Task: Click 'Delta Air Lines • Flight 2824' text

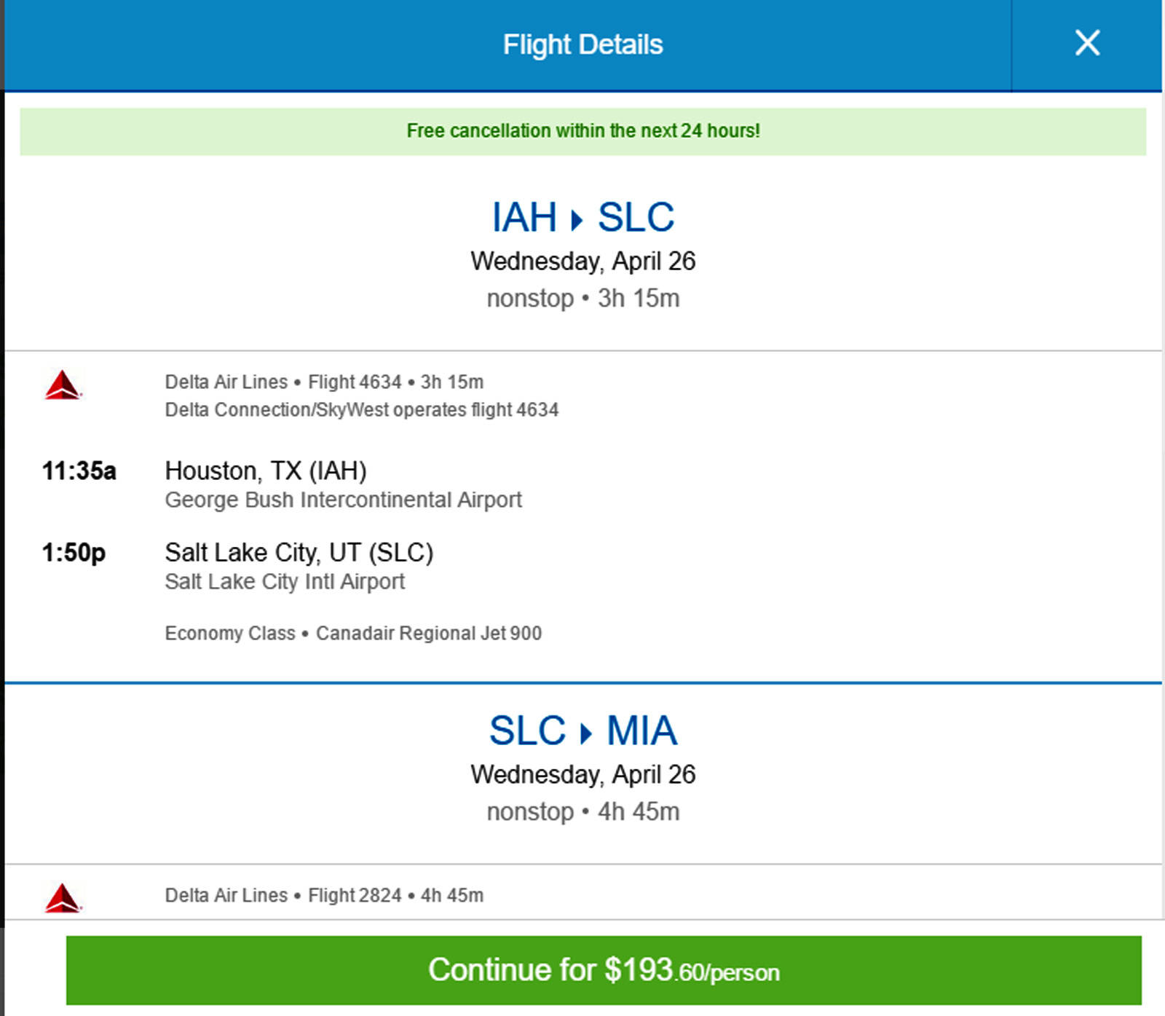Action: click(x=283, y=895)
